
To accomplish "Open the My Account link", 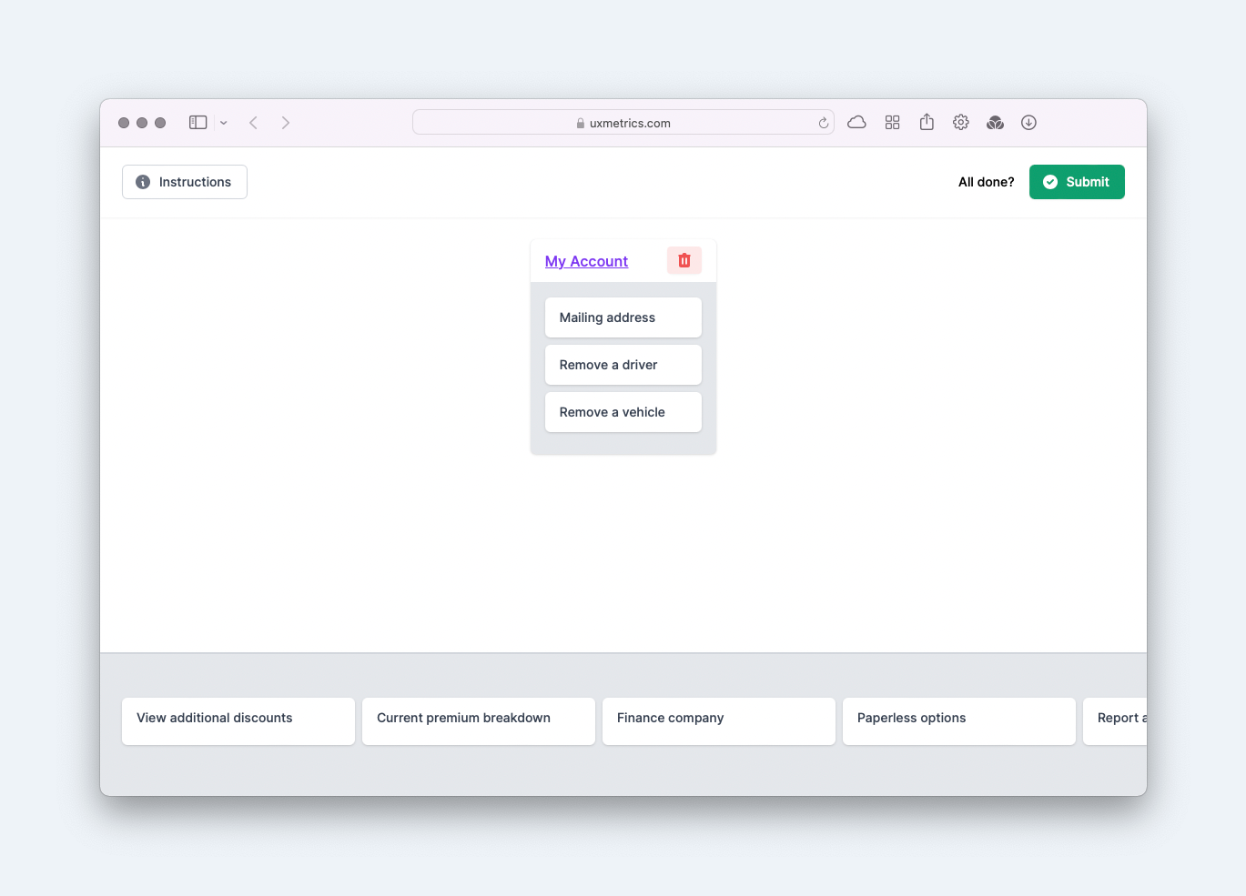I will tap(586, 261).
